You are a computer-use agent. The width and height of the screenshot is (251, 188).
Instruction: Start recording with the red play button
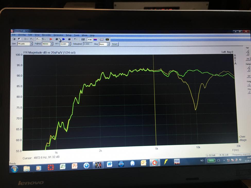pos(51,39)
